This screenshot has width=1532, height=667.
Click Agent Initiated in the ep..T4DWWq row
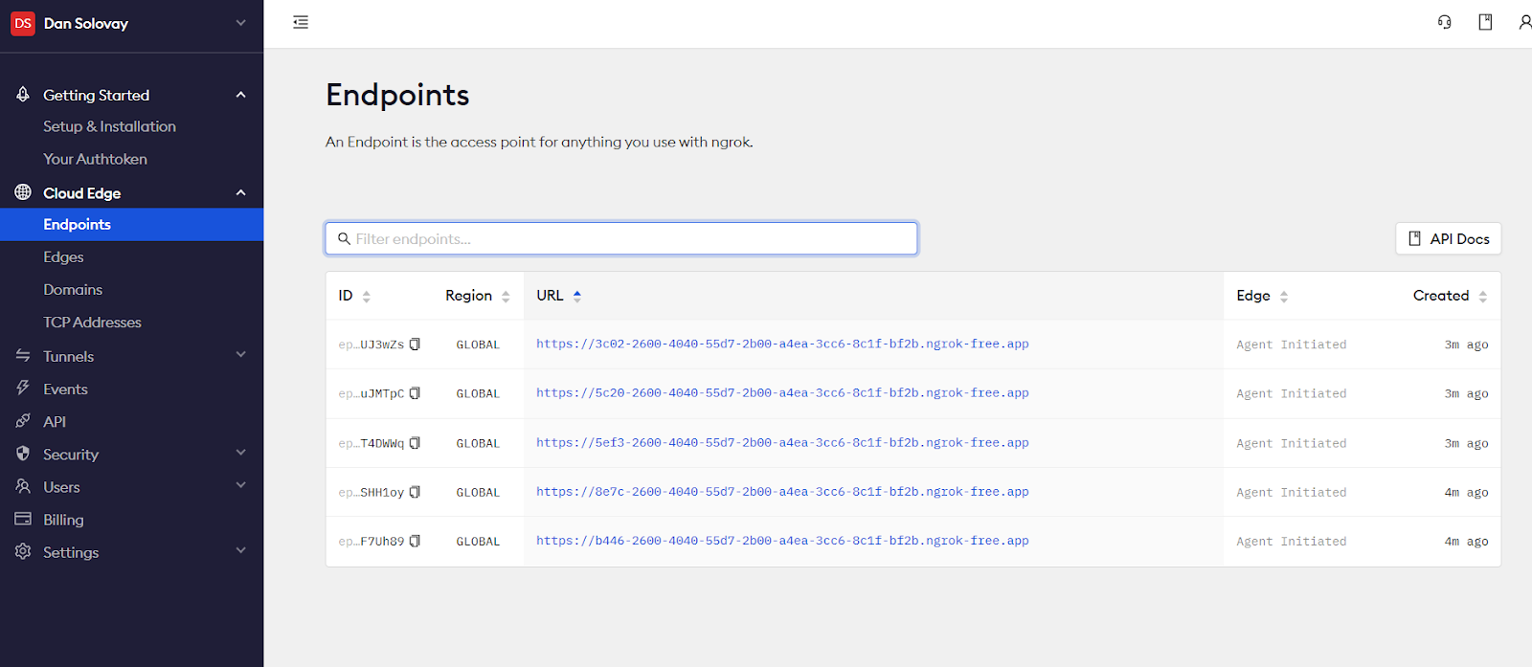1291,443
